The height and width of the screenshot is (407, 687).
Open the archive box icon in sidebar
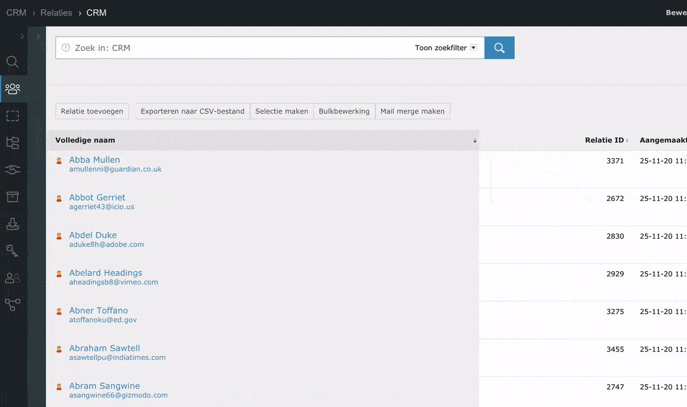12,197
